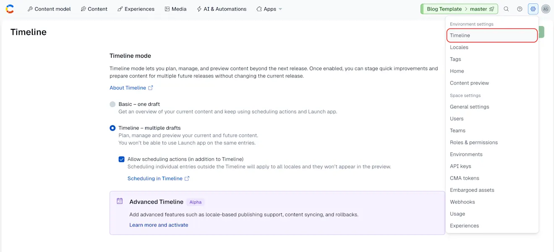Select Timeline – multiple drafts radio button

[112, 128]
